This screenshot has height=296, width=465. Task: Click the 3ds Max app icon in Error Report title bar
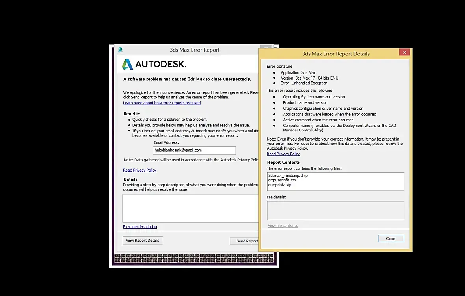[120, 50]
